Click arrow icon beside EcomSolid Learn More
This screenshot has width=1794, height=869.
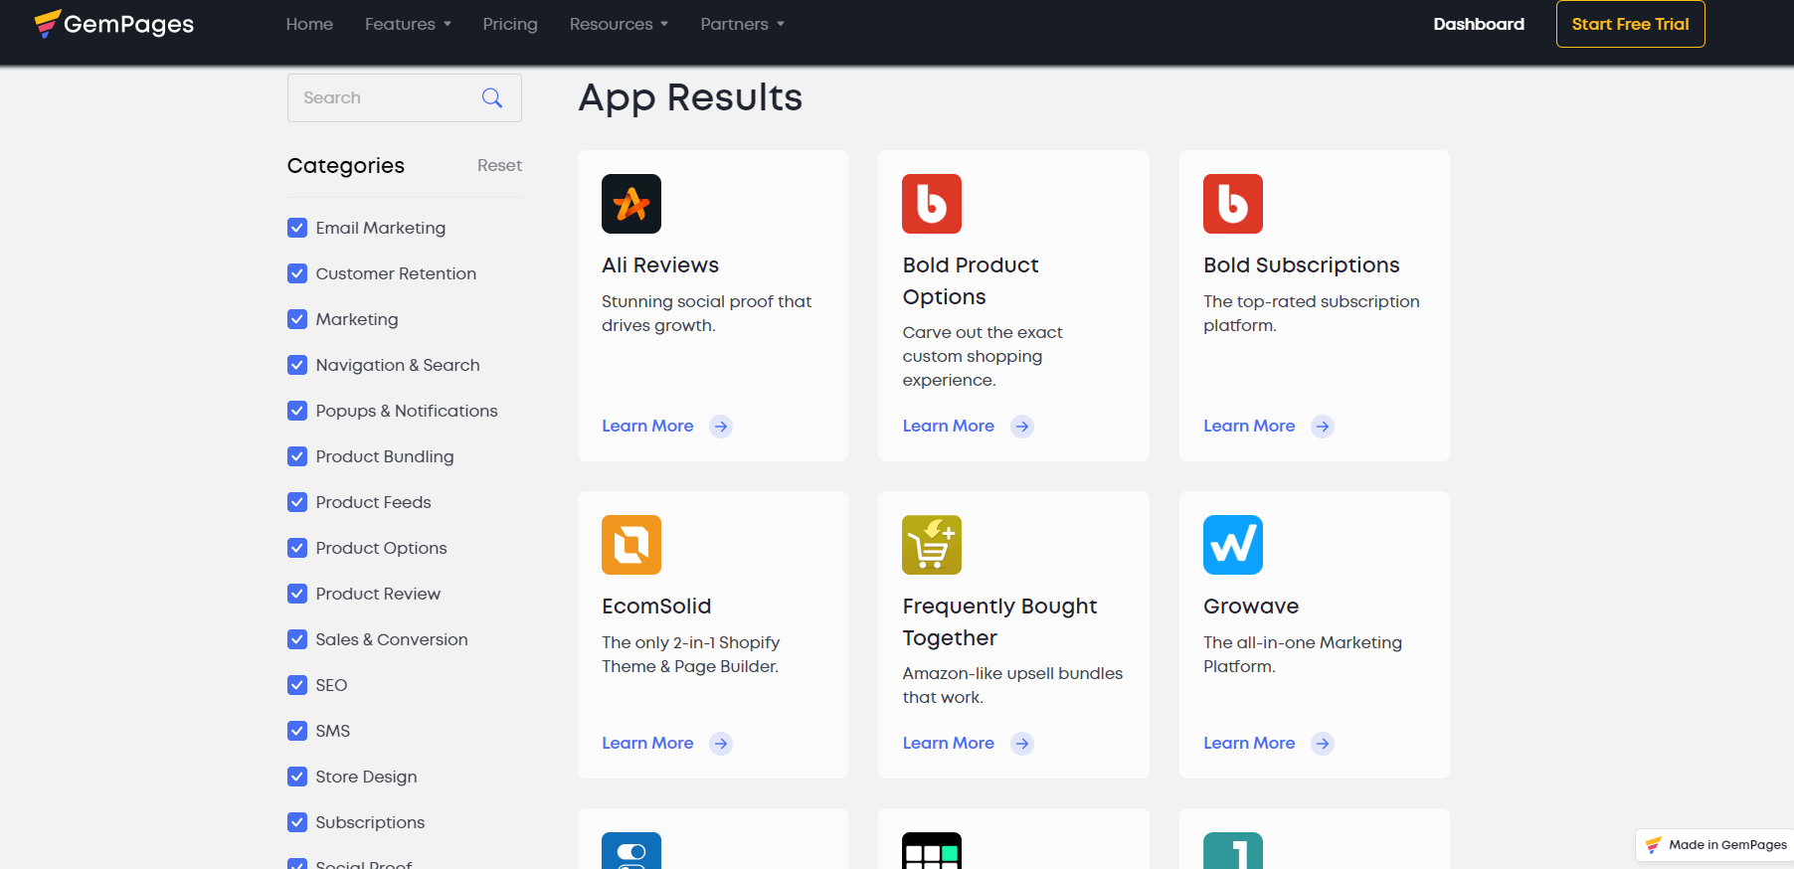coord(721,744)
